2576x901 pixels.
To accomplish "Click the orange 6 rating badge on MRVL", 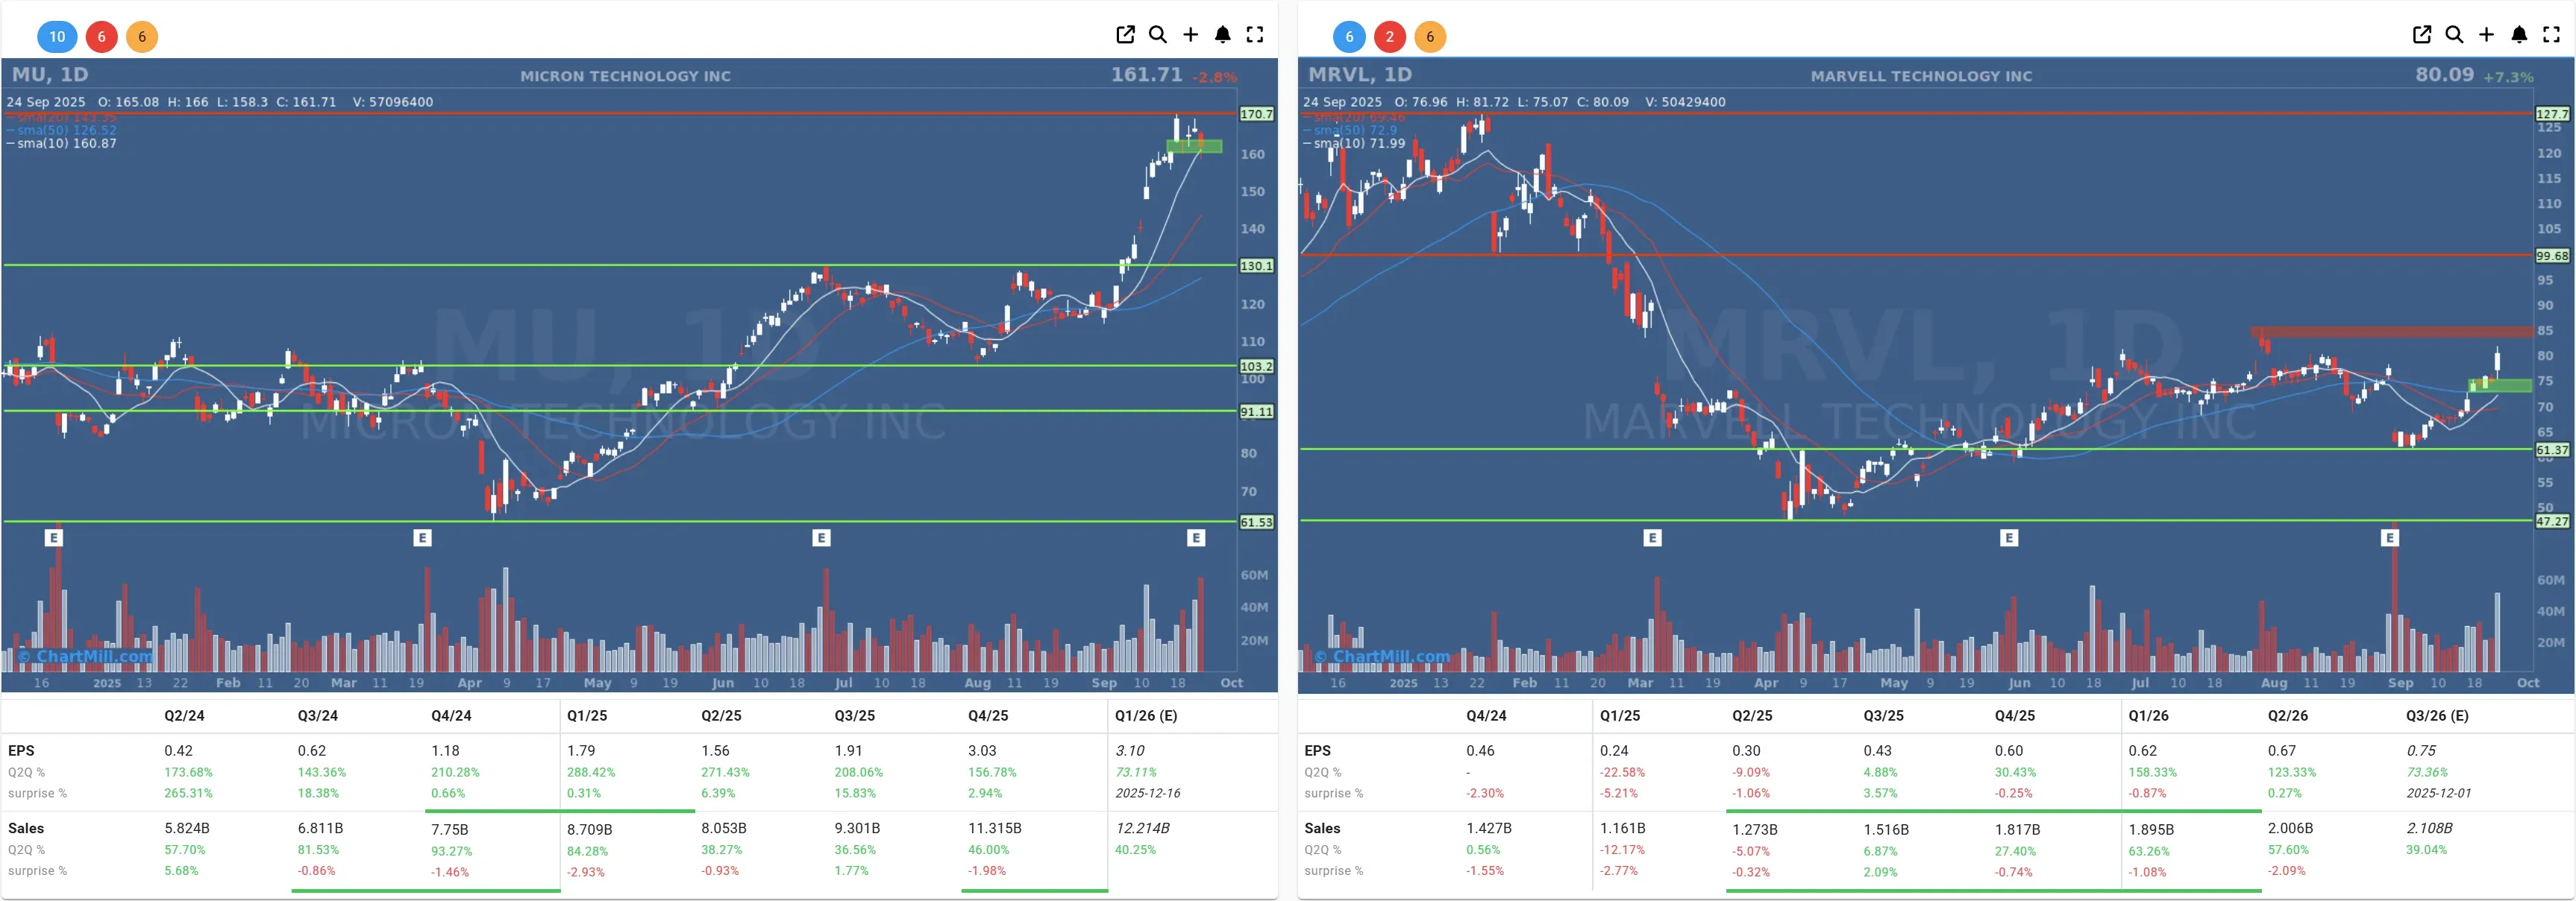I will (1430, 37).
